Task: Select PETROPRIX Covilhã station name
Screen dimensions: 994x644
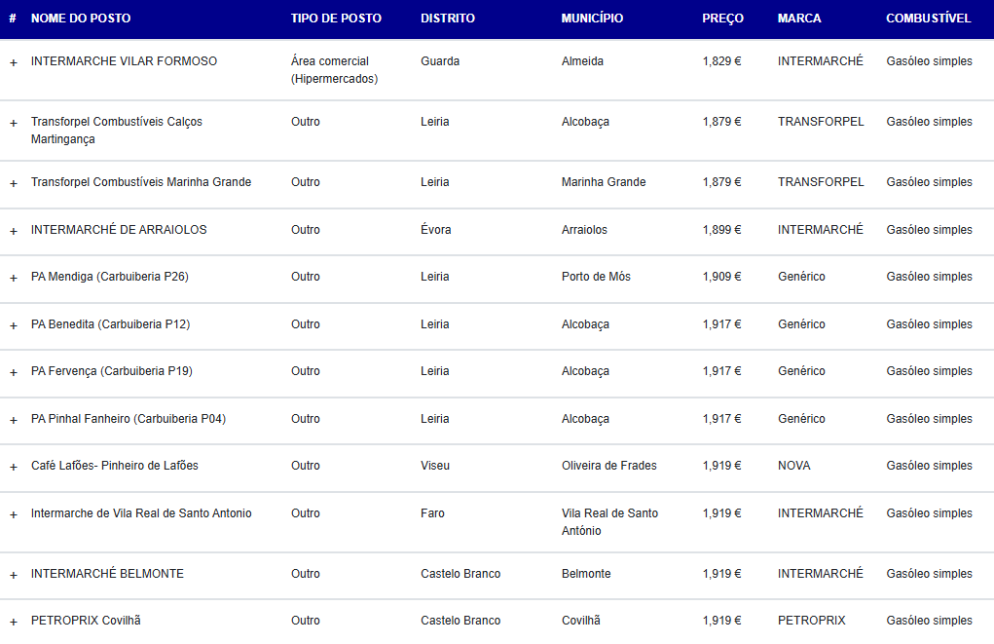Action: coord(86,621)
